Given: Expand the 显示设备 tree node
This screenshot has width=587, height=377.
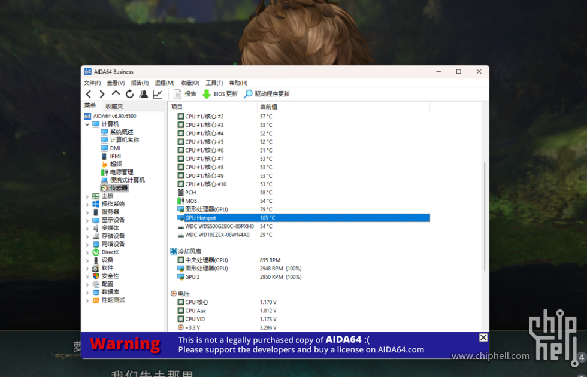Looking at the screenshot, I should coord(87,220).
